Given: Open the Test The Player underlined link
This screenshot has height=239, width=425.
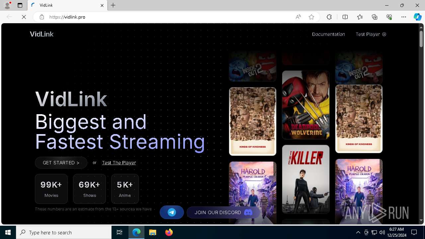Looking at the screenshot, I should point(119,163).
